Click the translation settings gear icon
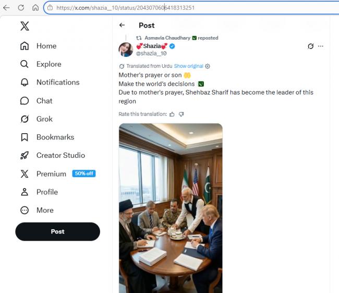 click(208, 66)
